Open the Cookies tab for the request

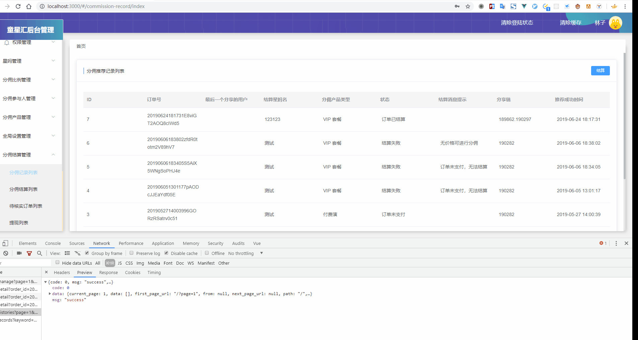coord(133,272)
